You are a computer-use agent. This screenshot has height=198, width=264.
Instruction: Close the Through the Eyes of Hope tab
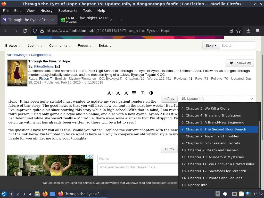coord(53,20)
